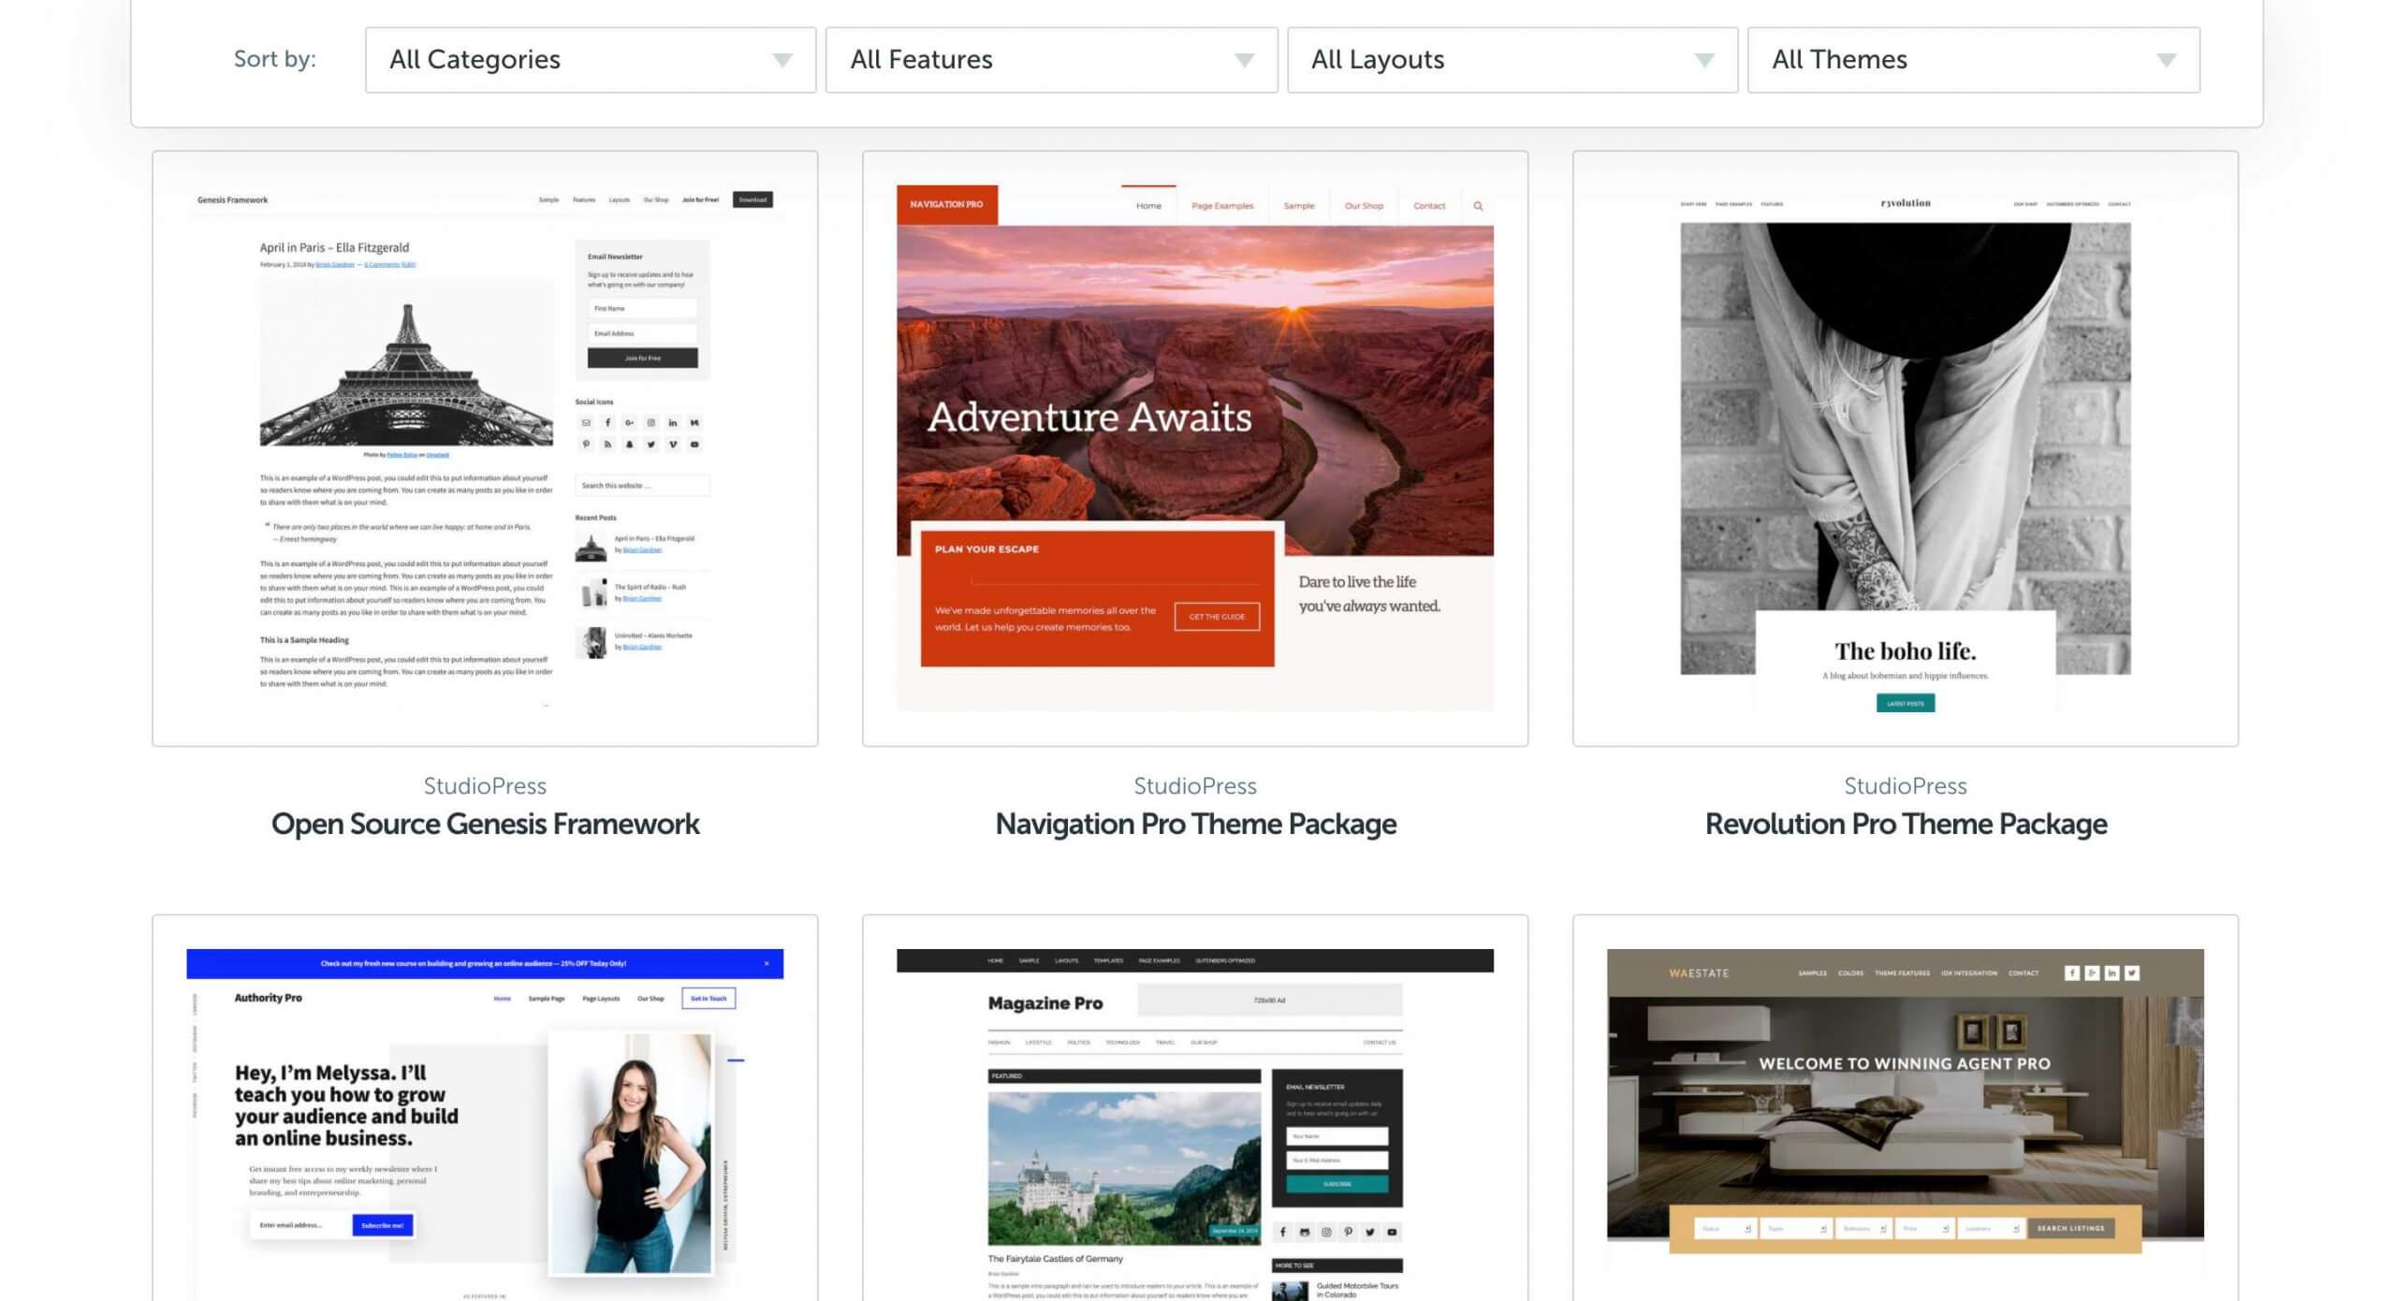
Task: Open the Revolution Pro theme preview thumbnail
Action: tap(1906, 448)
